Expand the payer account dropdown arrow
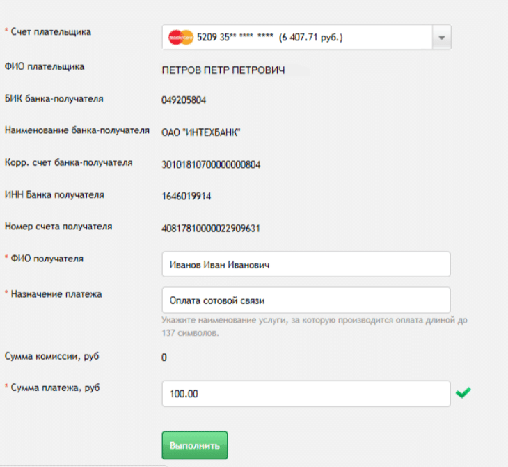Screen dimensions: 508x467 (441, 38)
